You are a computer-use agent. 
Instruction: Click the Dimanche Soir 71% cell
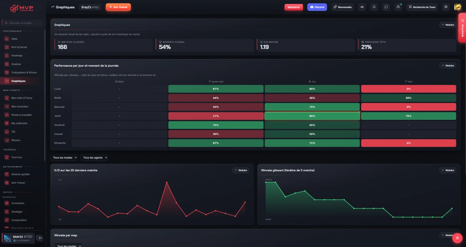(312, 143)
